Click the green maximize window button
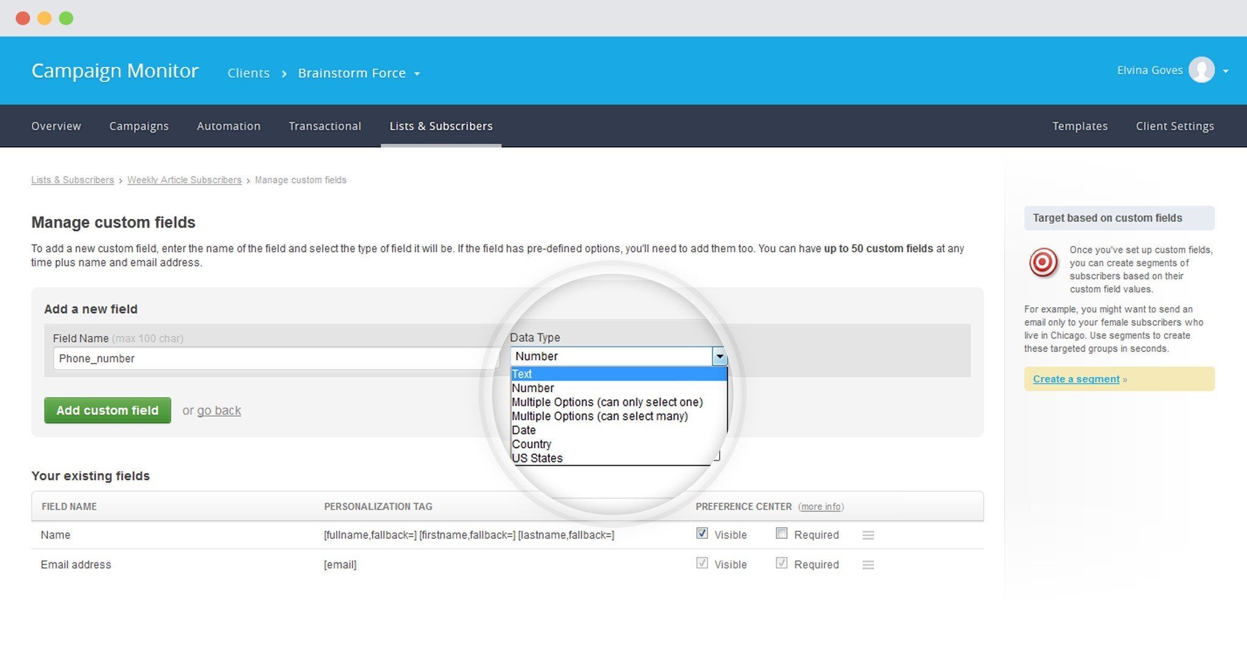The width and height of the screenshot is (1247, 672). coord(66,18)
